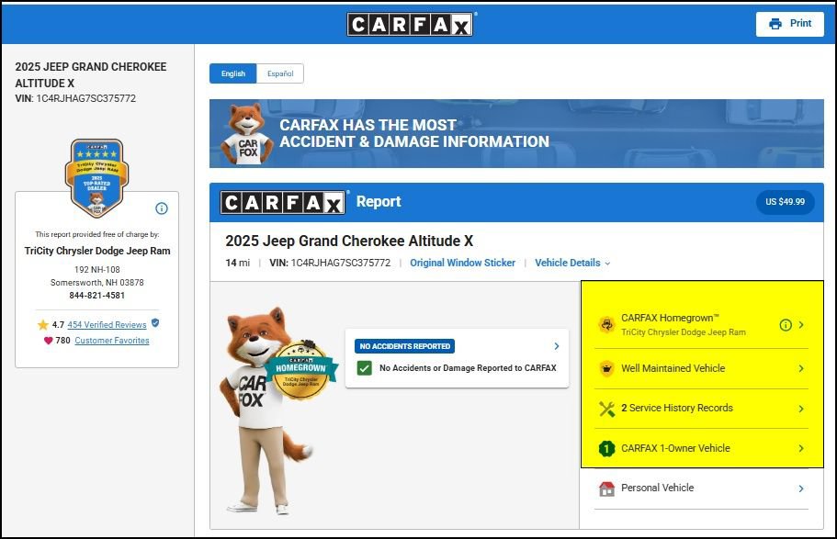Click the US $49.99 price badge
This screenshot has height=539, width=837.
(785, 202)
